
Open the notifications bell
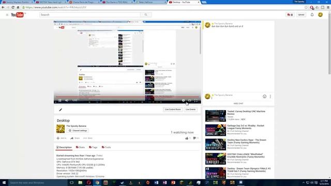click(x=312, y=15)
